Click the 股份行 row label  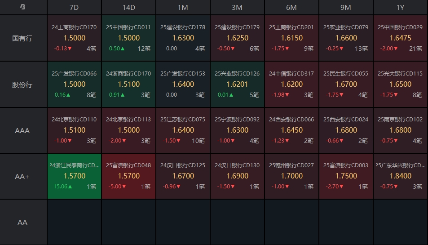tap(22, 85)
